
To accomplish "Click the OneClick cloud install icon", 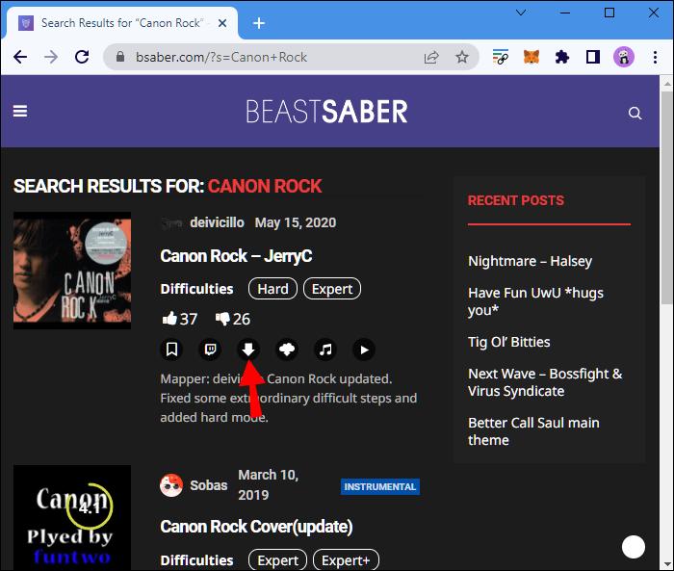I will coord(287,350).
